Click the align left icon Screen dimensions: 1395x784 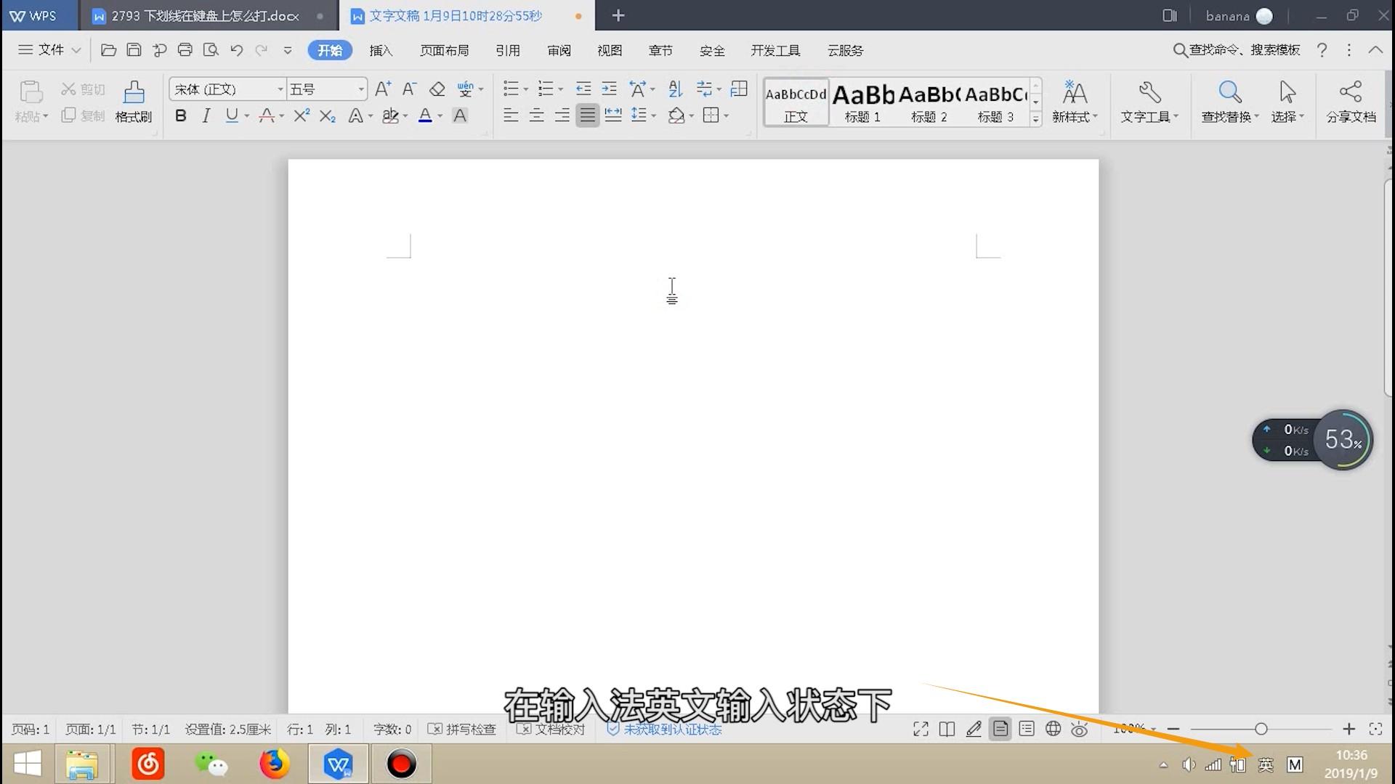511,115
